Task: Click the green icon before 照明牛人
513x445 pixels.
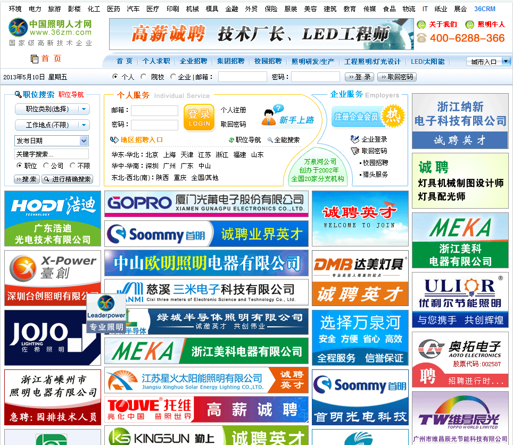Action: (x=470, y=24)
